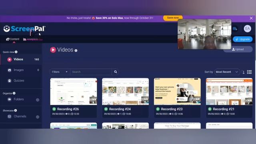
Task: Click green status icon of Recording #24
Action: (106, 109)
